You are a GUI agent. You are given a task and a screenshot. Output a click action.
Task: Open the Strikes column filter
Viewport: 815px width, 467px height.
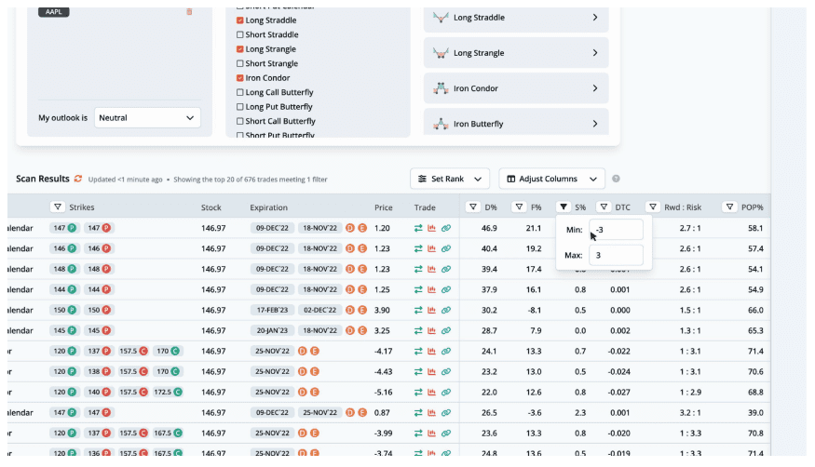58,207
